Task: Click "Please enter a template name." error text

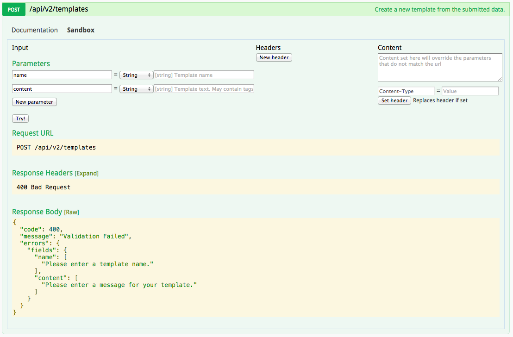Action: tap(98, 264)
